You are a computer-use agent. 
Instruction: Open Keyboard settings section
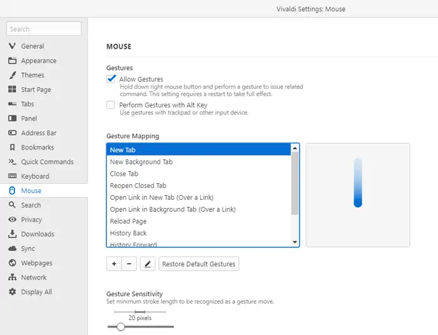pyautogui.click(x=35, y=176)
